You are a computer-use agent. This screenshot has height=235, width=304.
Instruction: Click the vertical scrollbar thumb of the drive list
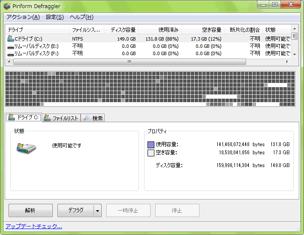pyautogui.click(x=295, y=36)
